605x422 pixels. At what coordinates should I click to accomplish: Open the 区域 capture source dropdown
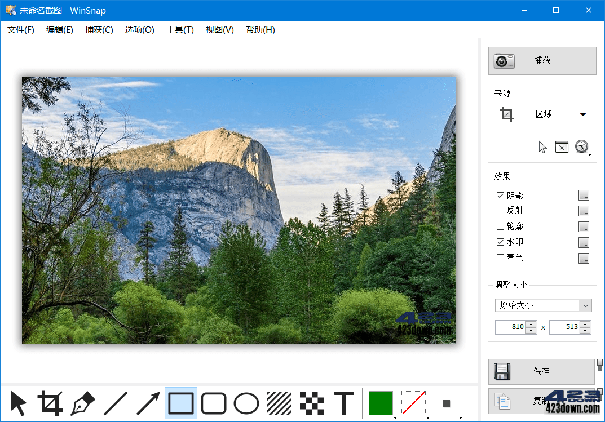pos(584,114)
